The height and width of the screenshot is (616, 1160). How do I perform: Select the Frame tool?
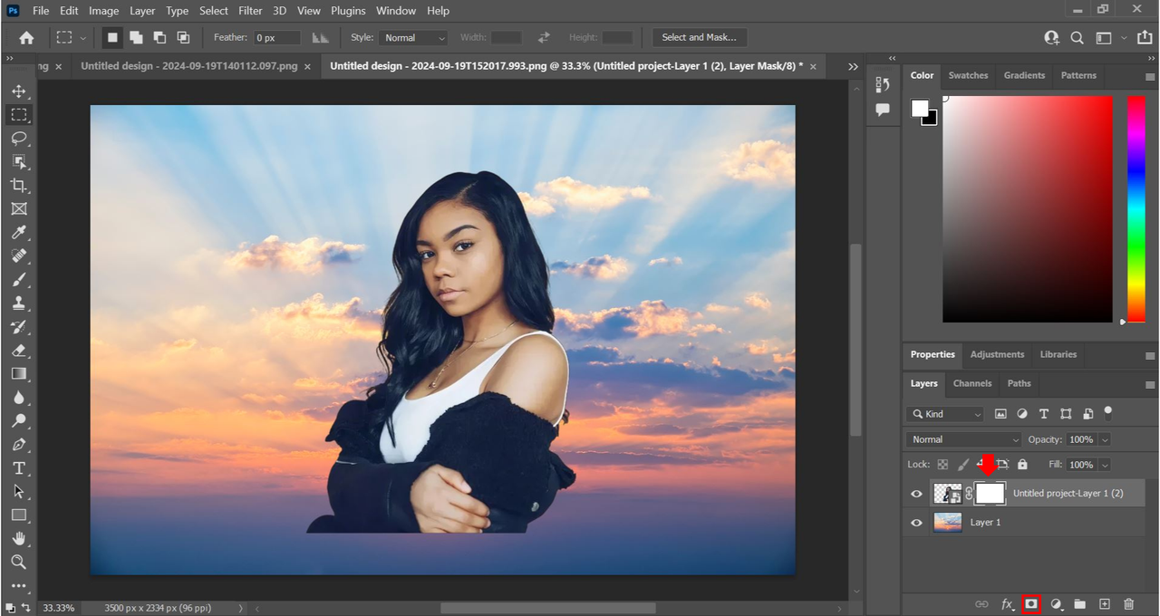click(19, 209)
